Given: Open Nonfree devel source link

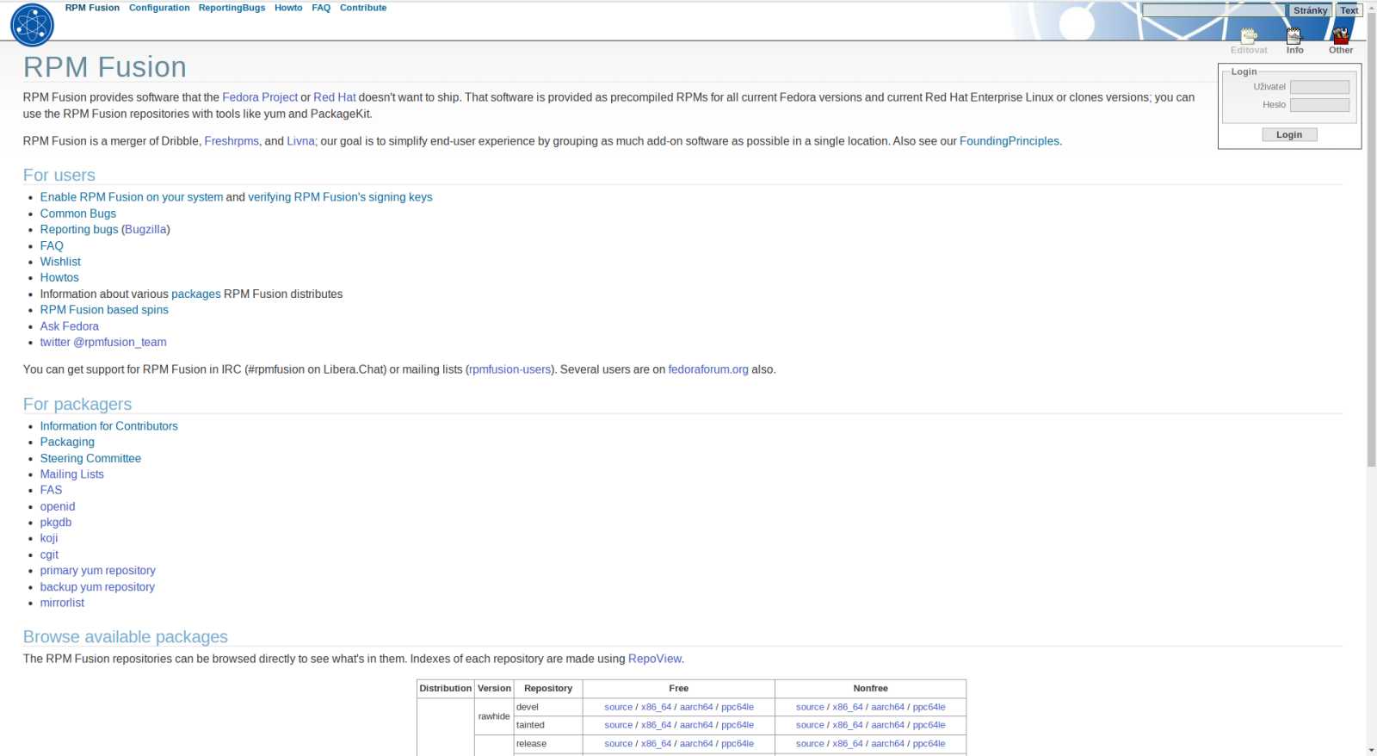Looking at the screenshot, I should click(x=810, y=707).
